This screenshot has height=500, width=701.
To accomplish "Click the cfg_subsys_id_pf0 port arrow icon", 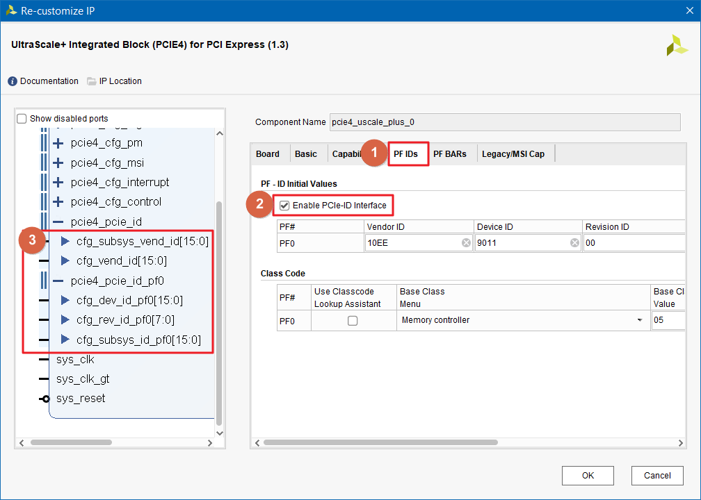I will point(65,340).
